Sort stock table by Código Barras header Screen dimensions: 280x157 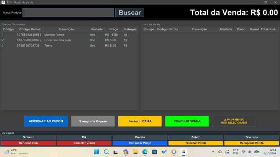pyautogui.click(x=30, y=29)
